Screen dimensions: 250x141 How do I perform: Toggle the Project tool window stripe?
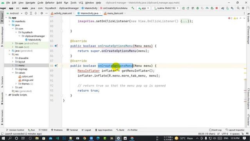[x=2, y=17]
